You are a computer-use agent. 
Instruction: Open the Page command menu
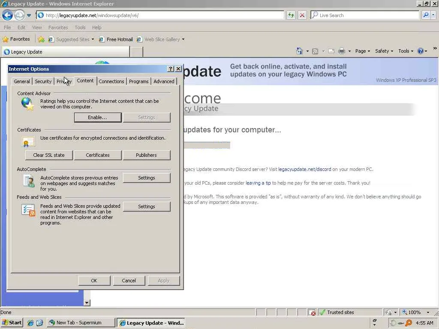pos(363,51)
